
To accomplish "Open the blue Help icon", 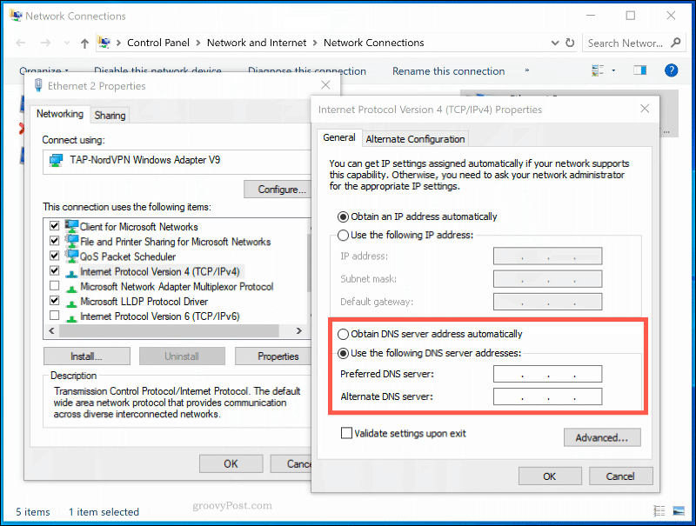I will (671, 70).
